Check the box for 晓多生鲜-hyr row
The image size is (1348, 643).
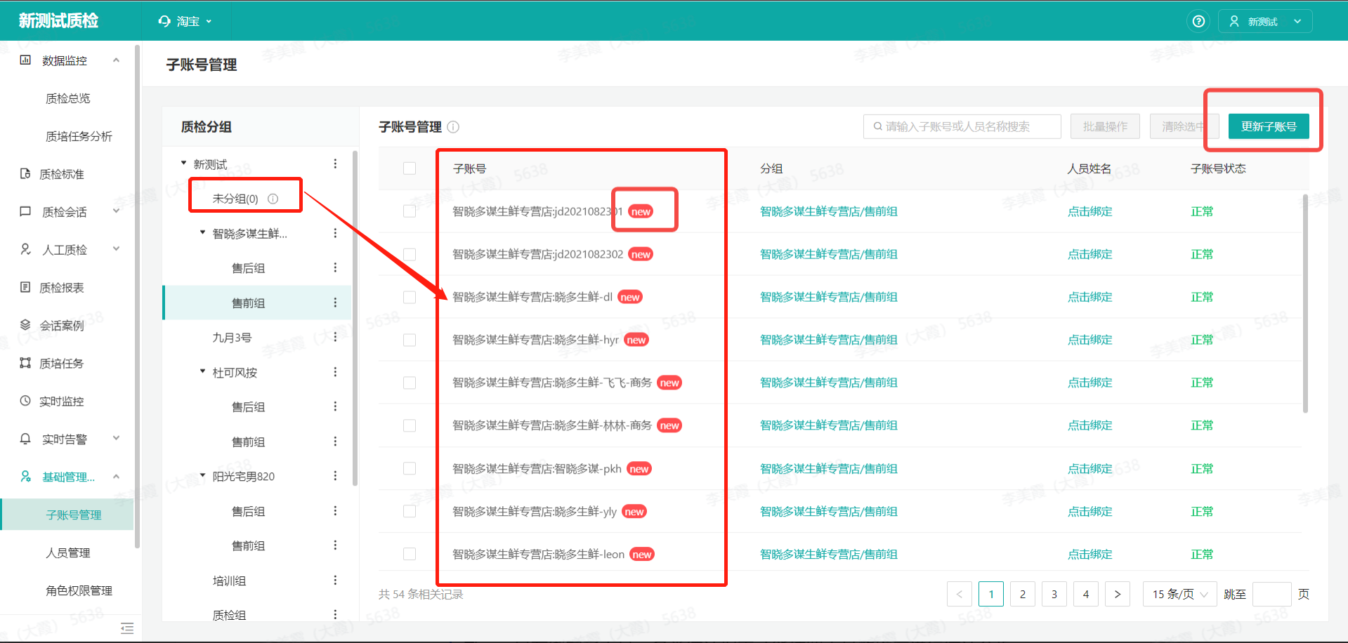point(410,340)
